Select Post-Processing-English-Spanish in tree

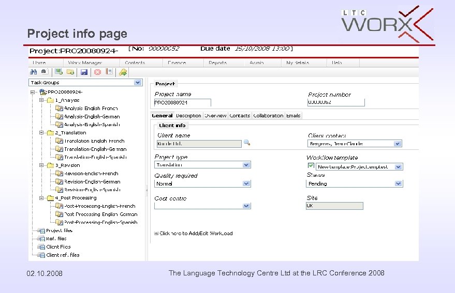point(101,222)
